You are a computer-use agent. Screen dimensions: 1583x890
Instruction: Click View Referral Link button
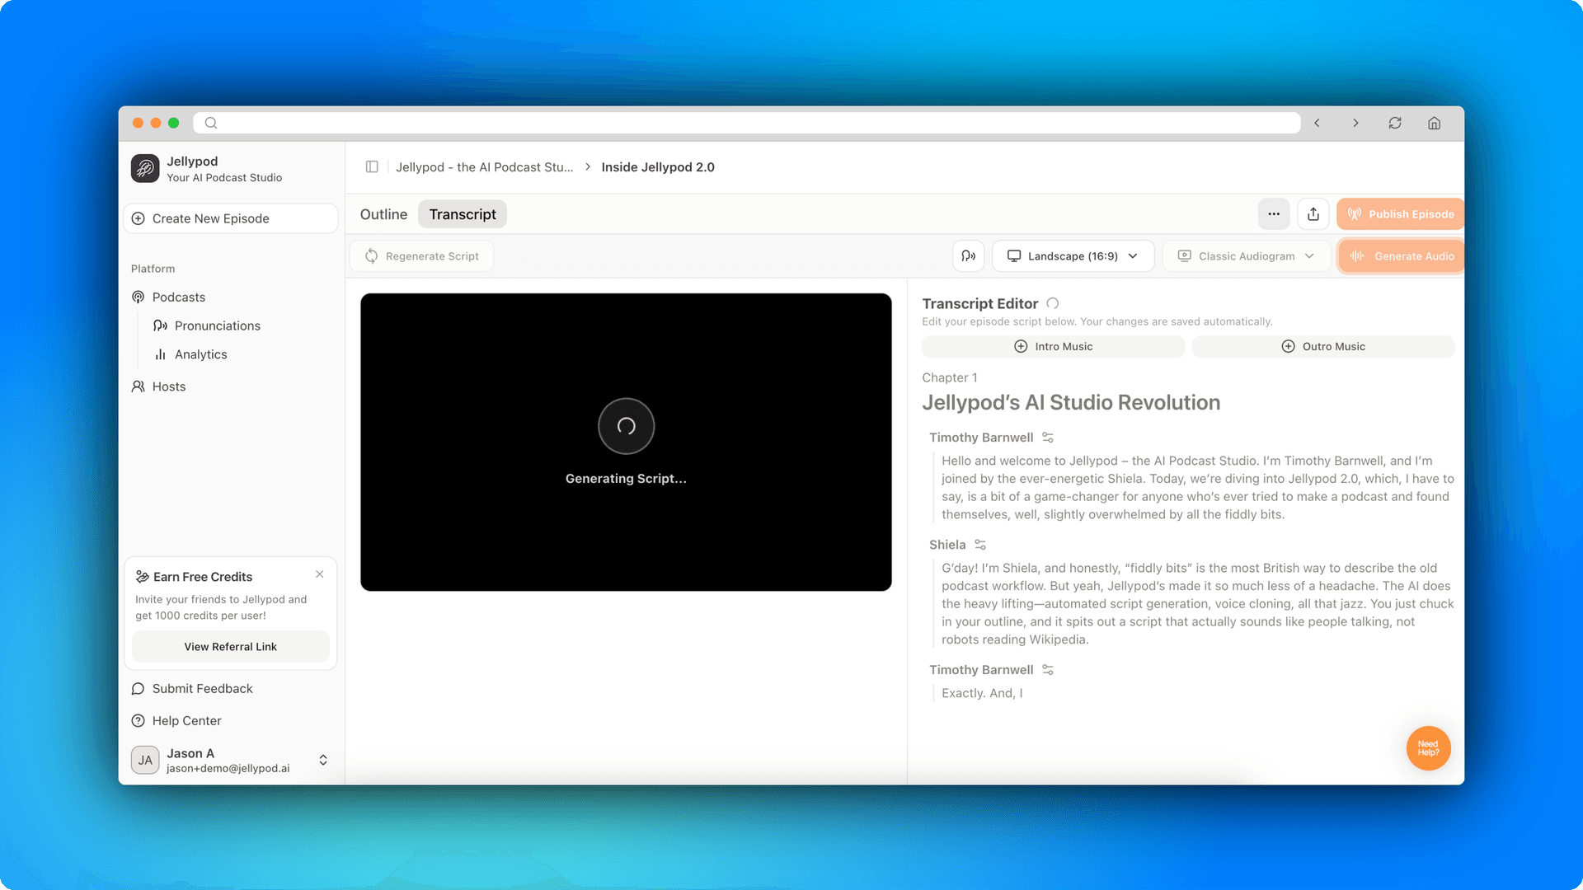(231, 647)
